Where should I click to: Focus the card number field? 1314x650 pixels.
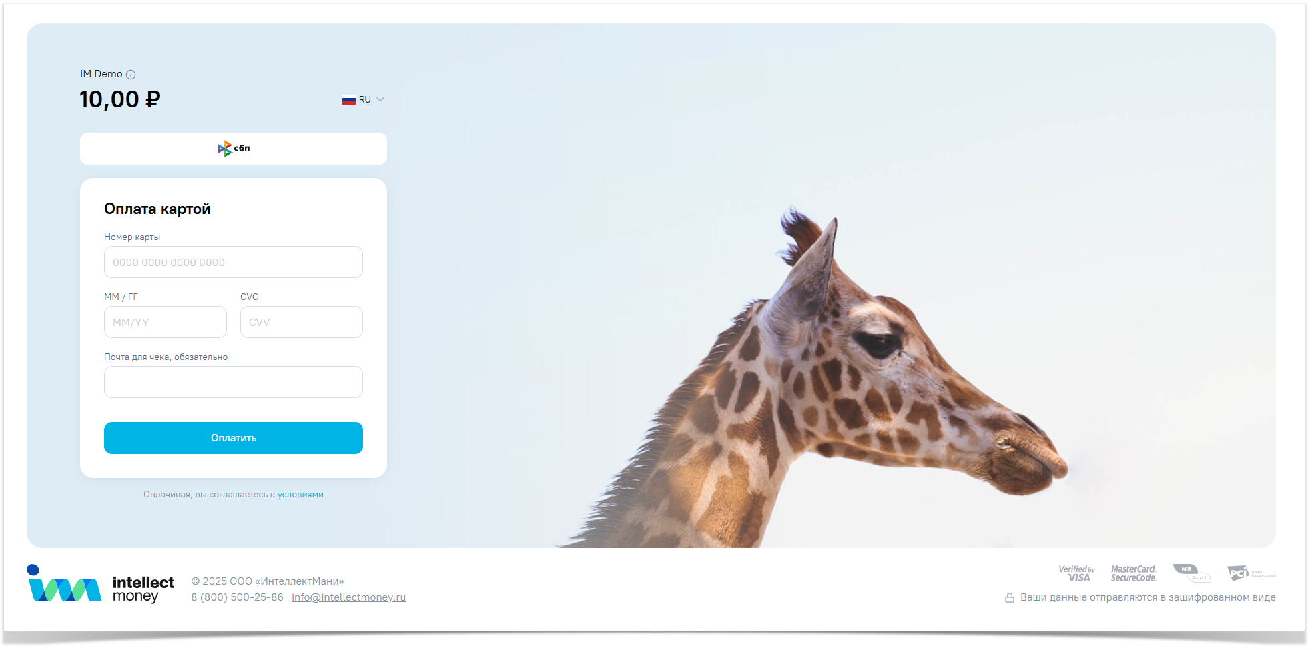tap(234, 262)
